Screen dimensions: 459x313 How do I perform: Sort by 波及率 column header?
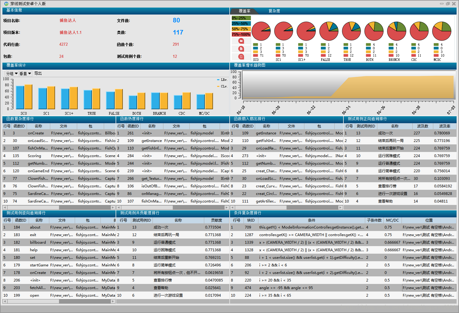click(444, 126)
